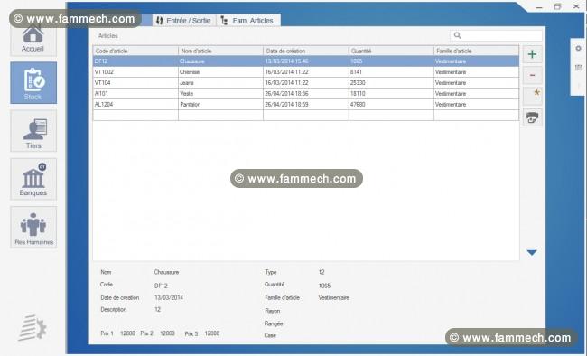Collapse details with blue down arrow
The width and height of the screenshot is (587, 356).
532,253
